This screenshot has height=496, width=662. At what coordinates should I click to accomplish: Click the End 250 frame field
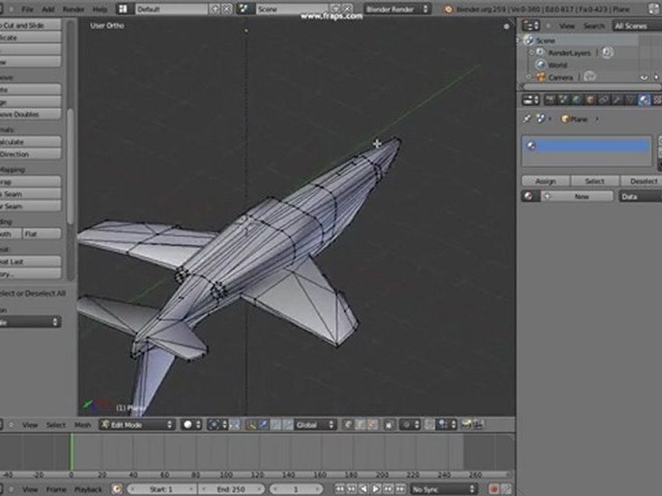click(232, 489)
